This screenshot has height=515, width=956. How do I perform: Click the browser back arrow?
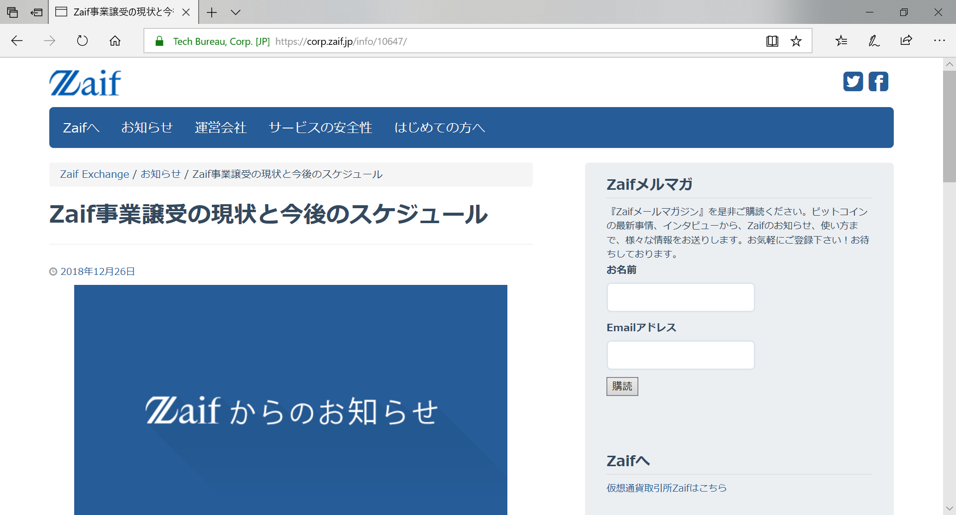pyautogui.click(x=17, y=41)
